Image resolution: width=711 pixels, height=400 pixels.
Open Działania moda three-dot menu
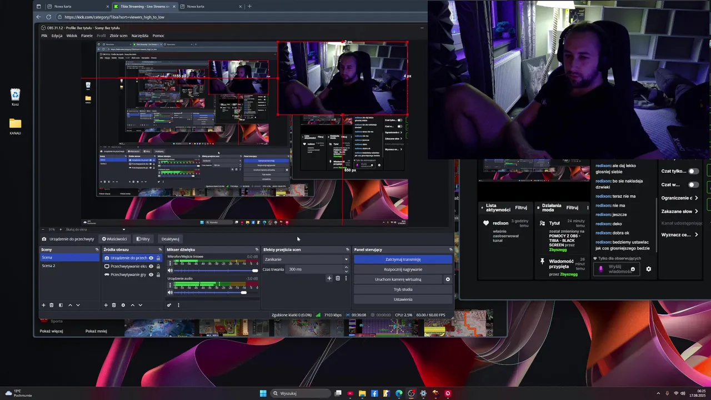pyautogui.click(x=588, y=207)
